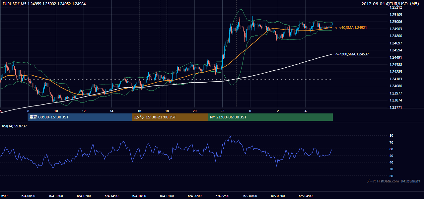Image resolution: width=424 pixels, height=199 pixels.
Task: Click price axis label 1.24800
Action: click(396, 36)
